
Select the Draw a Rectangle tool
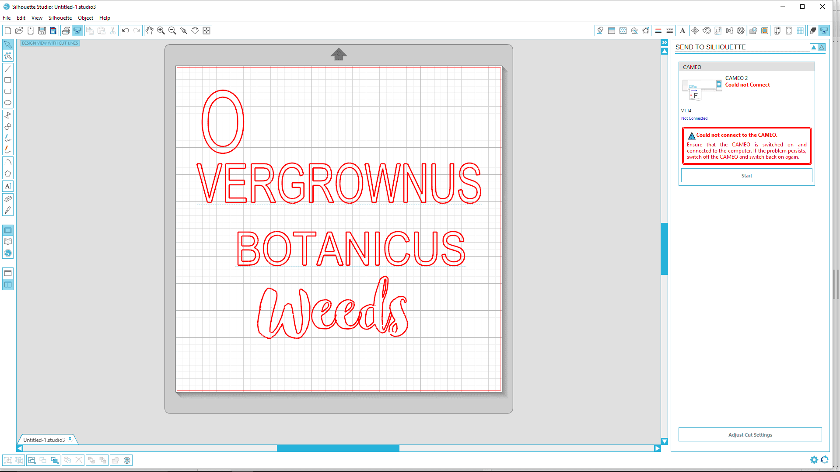click(8, 80)
